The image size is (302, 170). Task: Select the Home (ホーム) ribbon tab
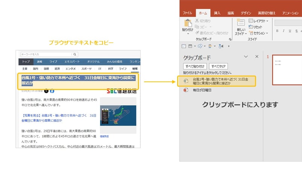click(x=203, y=13)
